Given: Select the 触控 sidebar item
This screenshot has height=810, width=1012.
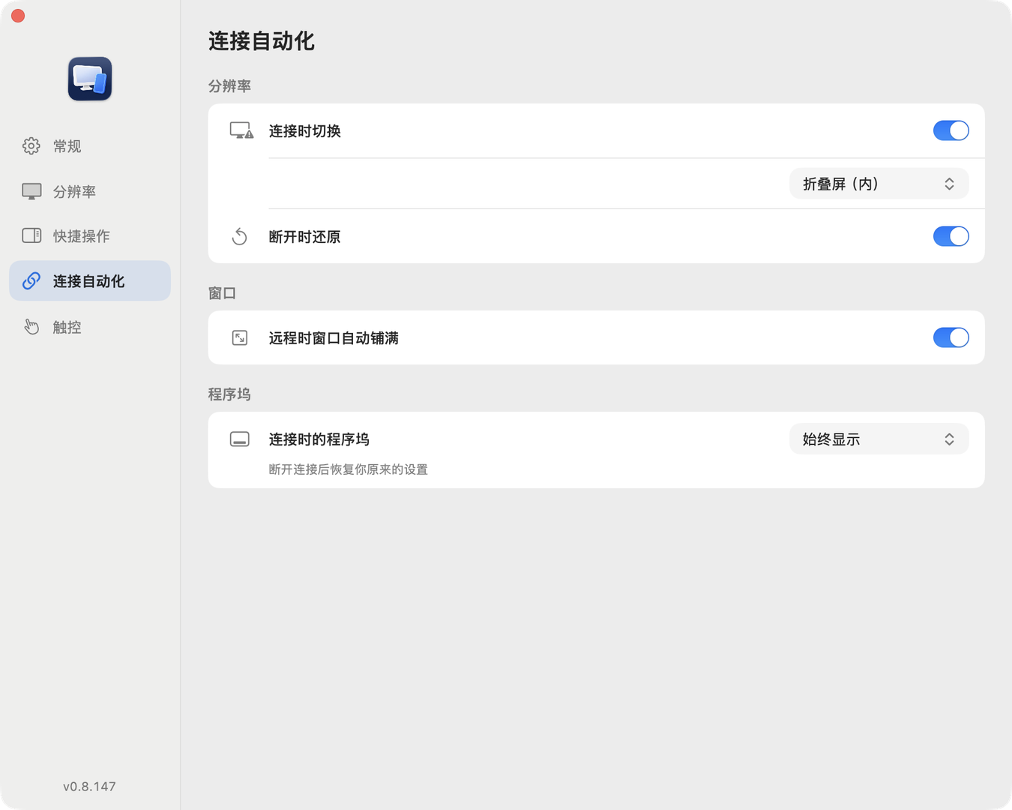Looking at the screenshot, I should (90, 326).
